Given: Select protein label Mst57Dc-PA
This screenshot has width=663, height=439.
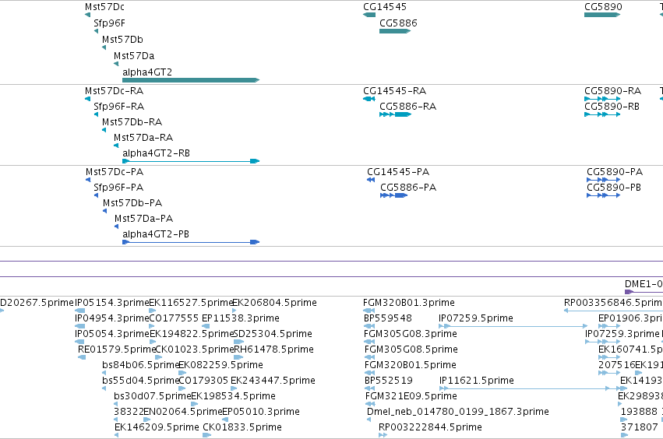Looking at the screenshot, I should [115, 172].
